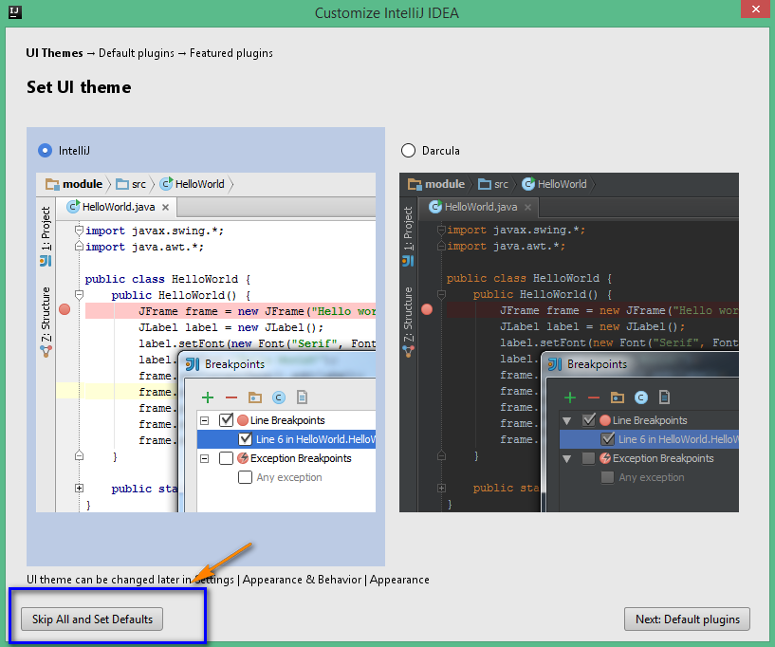The width and height of the screenshot is (775, 647).
Task: Select the Darcula theme radio button
Action: tap(407, 149)
